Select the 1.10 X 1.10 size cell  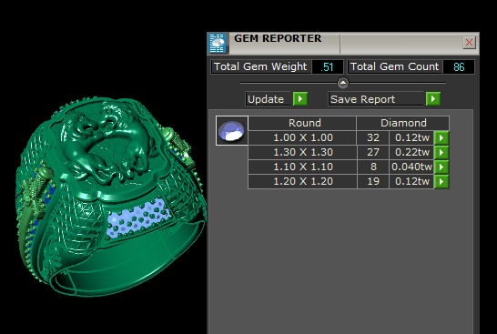303,167
